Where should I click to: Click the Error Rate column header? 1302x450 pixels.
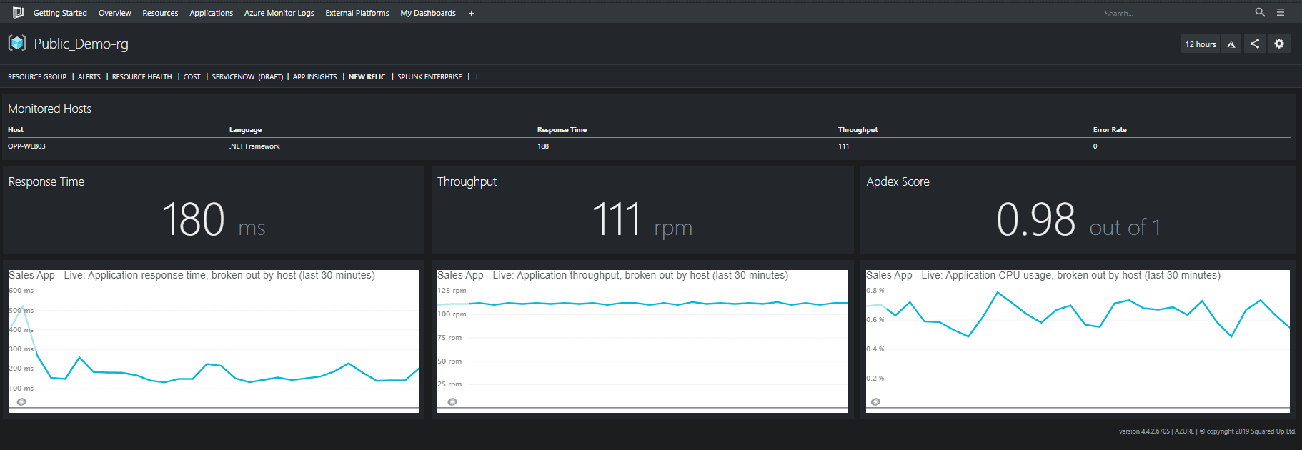click(1110, 129)
